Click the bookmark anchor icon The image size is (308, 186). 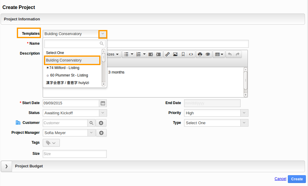(x=183, y=54)
